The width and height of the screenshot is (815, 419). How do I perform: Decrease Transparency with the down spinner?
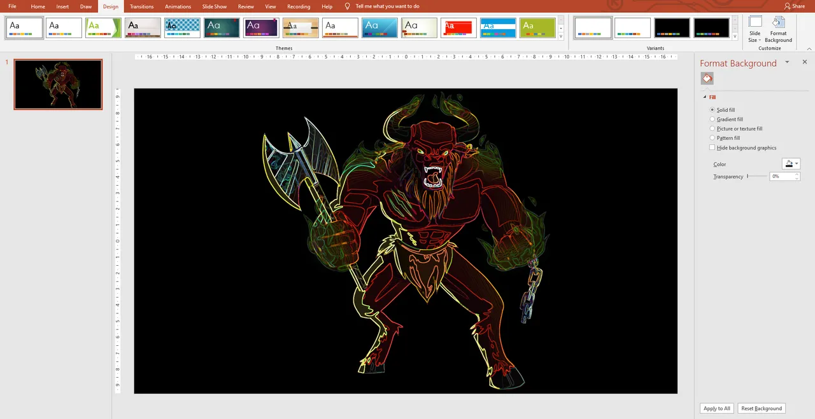[x=797, y=179]
